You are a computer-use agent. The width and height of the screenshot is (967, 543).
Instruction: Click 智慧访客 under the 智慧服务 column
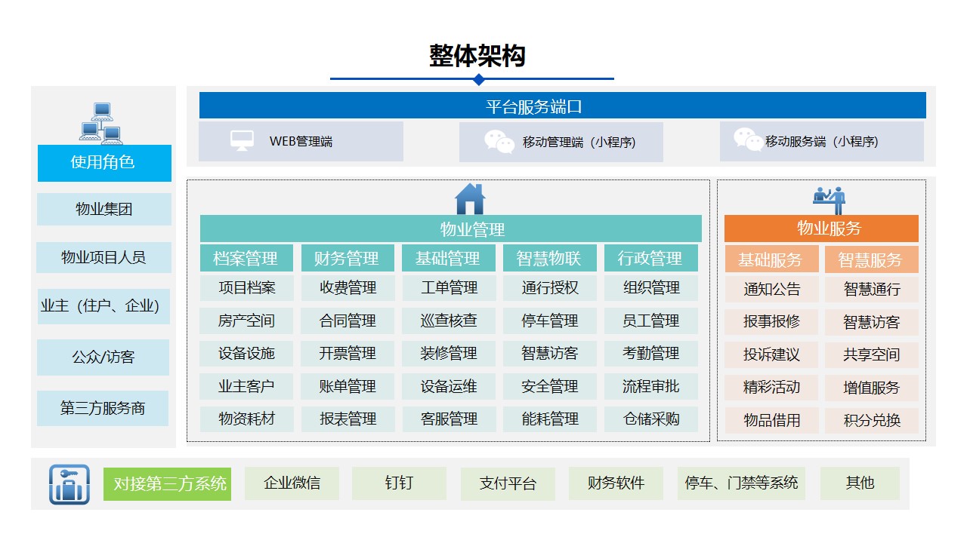tap(872, 322)
